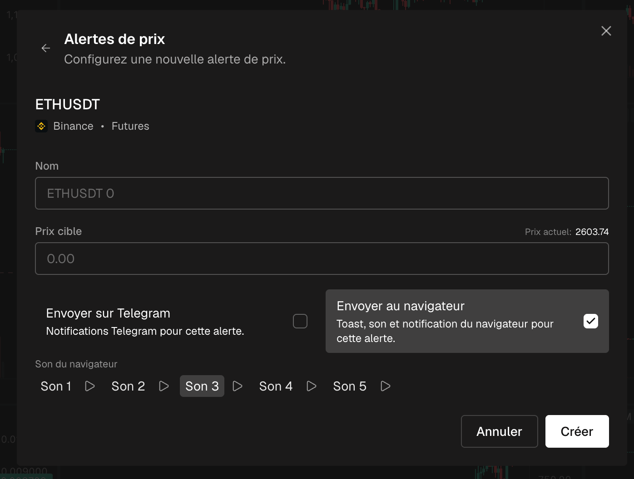Create the alert with Créer button
Screen dimensions: 634x479
[x=577, y=431]
